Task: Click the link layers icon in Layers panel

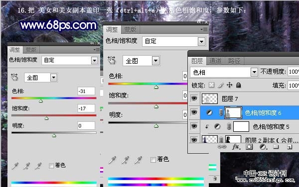Action: click(222, 147)
